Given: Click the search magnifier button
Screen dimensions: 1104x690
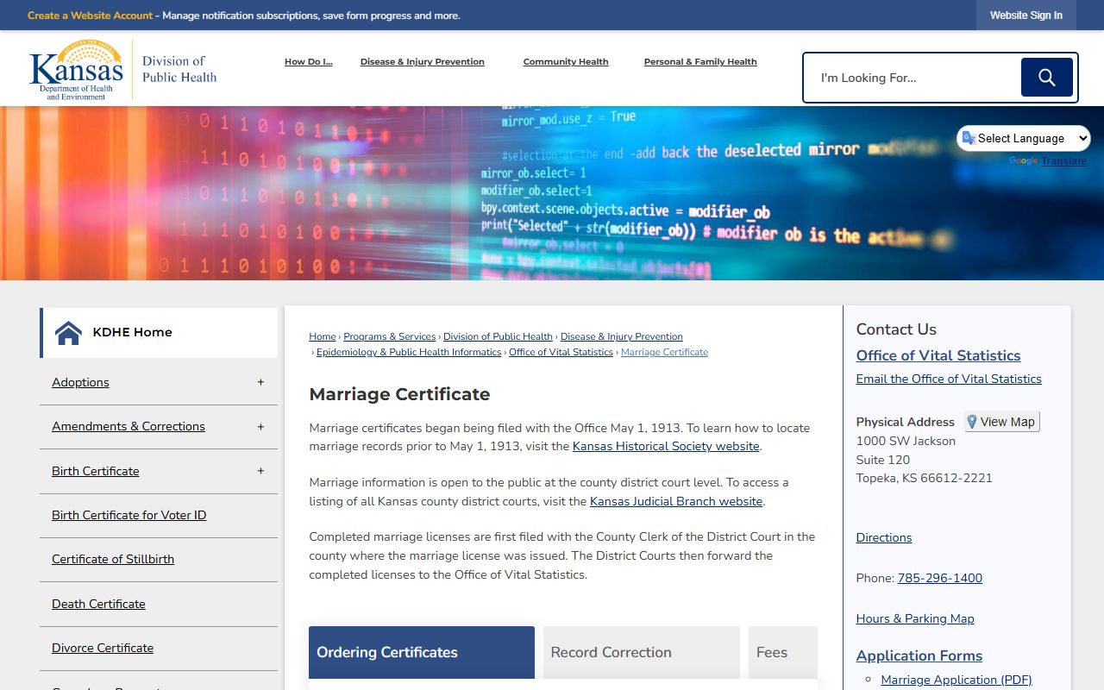Looking at the screenshot, I should coord(1046,78).
